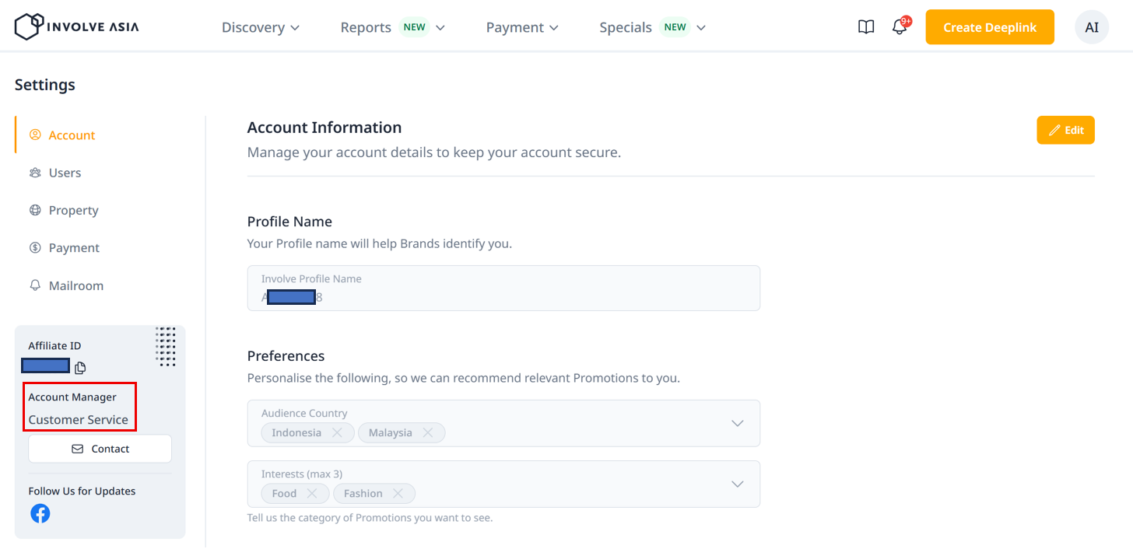Image resolution: width=1133 pixels, height=549 pixels.
Task: Expand the Audience Country dropdown
Action: tap(737, 423)
